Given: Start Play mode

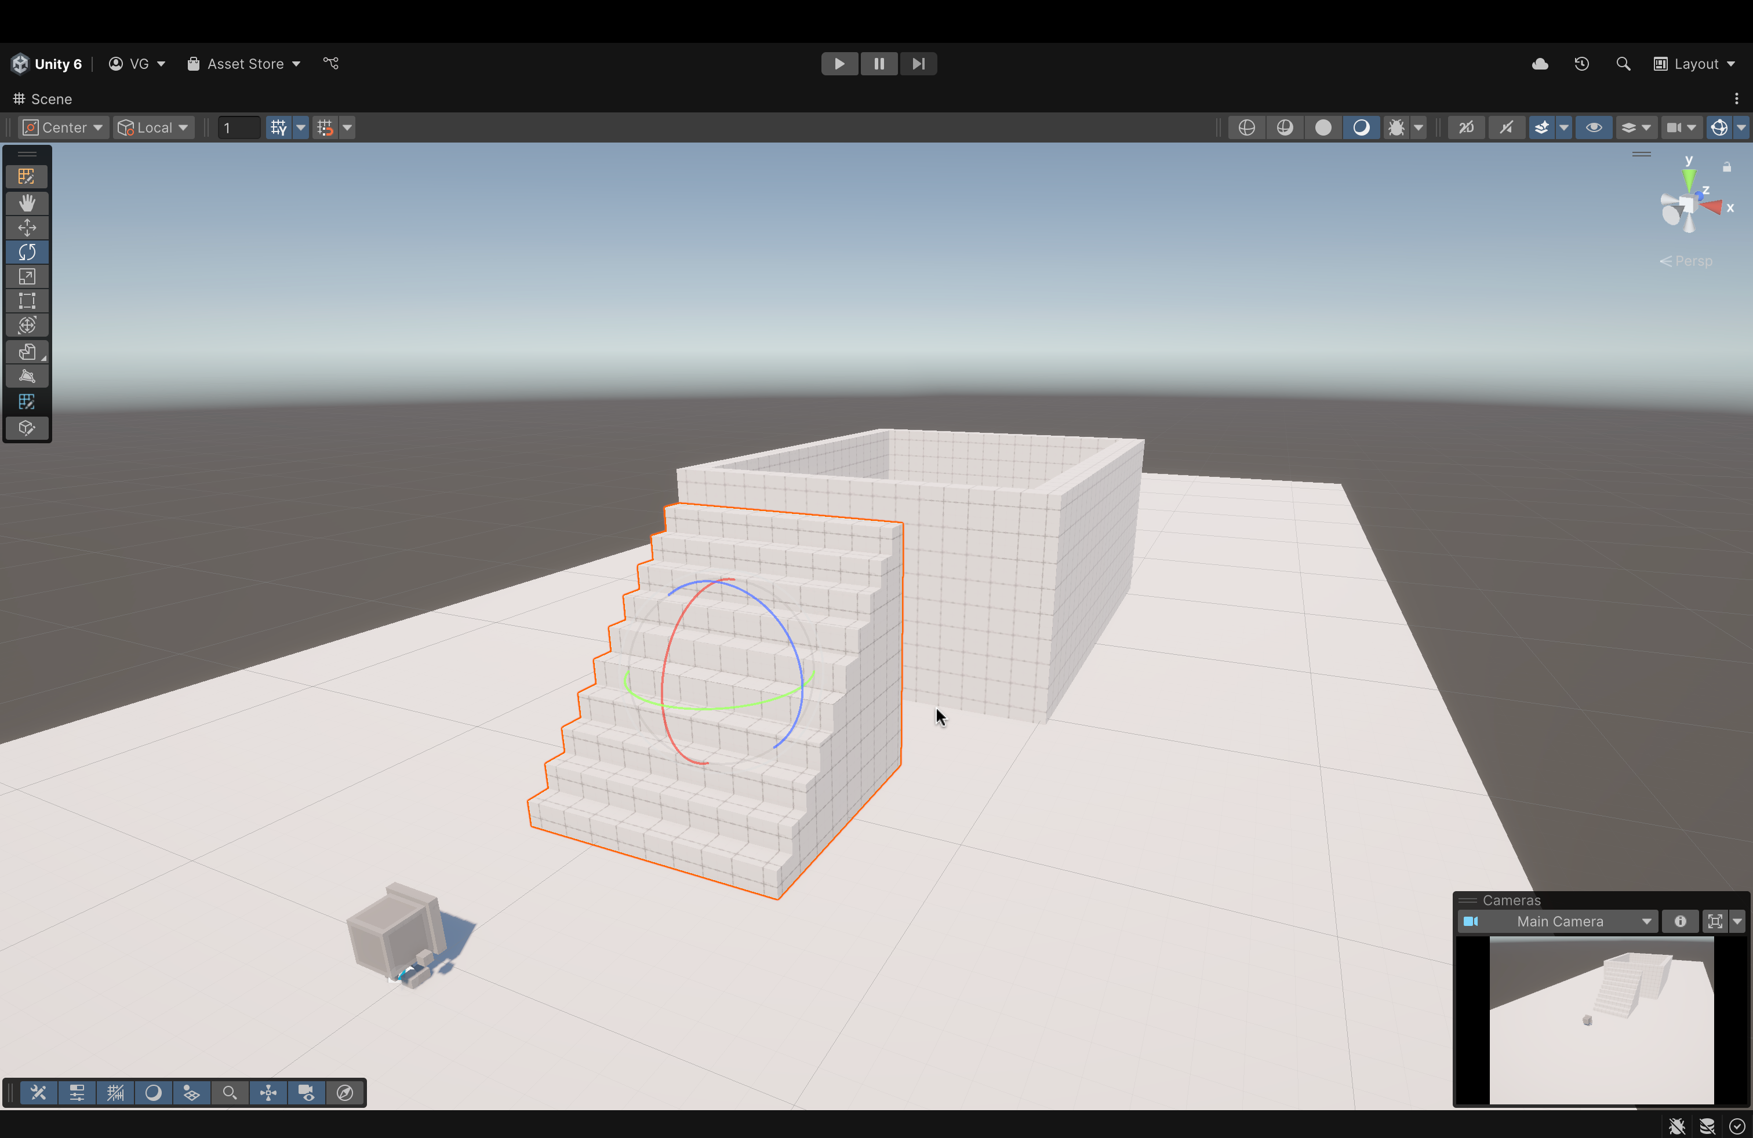Looking at the screenshot, I should click(x=839, y=64).
